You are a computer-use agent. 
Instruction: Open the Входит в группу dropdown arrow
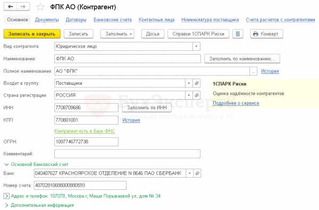click(x=189, y=83)
